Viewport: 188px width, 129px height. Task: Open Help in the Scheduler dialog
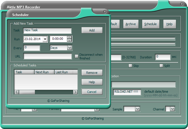[x=92, y=82]
